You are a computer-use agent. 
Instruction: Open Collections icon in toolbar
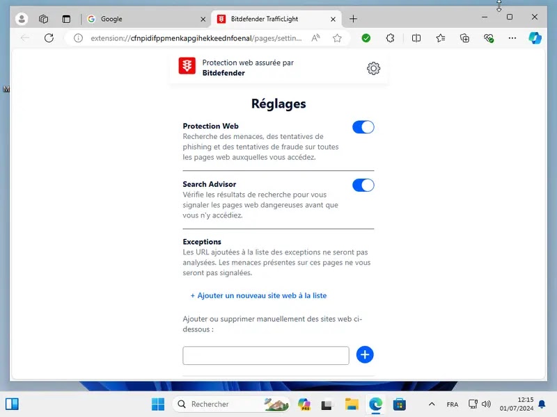464,38
